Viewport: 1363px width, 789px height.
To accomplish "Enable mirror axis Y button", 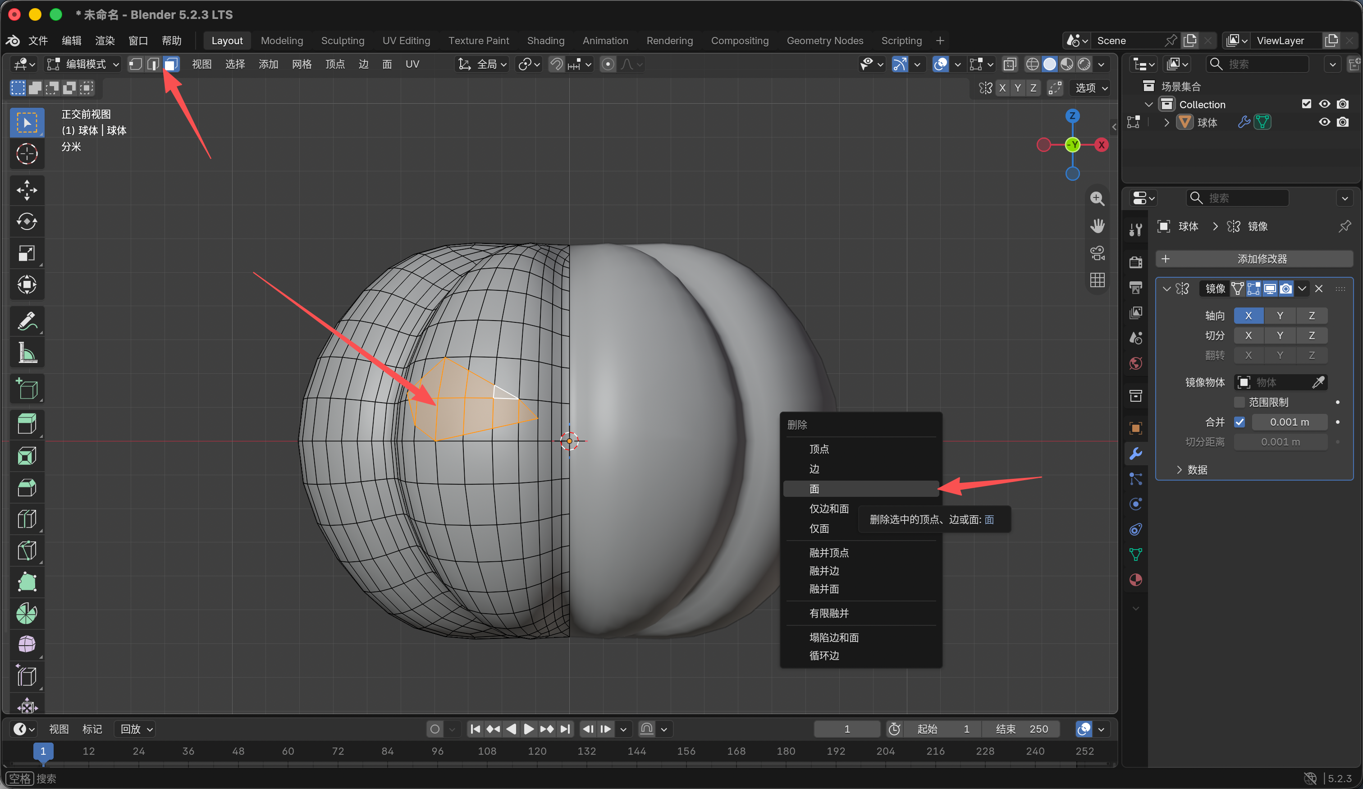I will coord(1279,316).
